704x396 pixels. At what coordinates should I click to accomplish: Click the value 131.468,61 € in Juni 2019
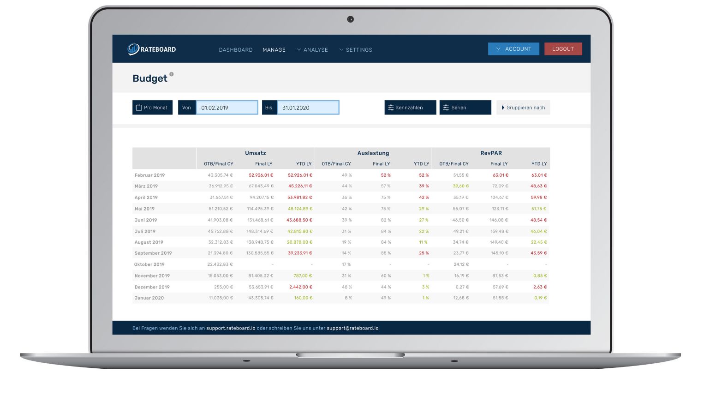[260, 220]
